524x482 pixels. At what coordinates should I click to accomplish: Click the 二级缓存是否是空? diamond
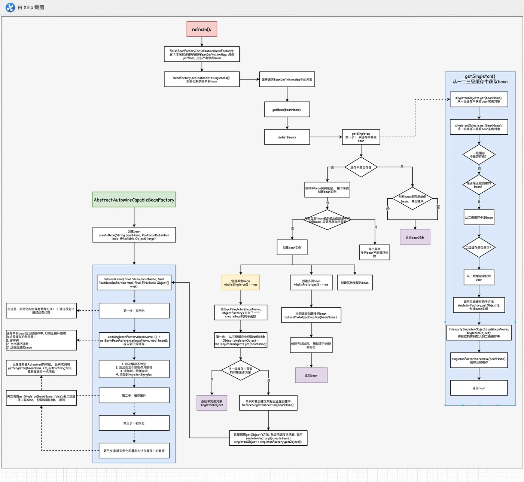pyautogui.click(x=479, y=247)
